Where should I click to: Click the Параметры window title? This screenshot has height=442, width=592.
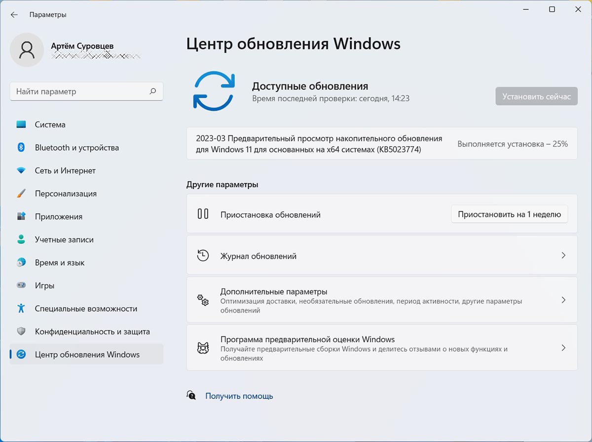[48, 15]
